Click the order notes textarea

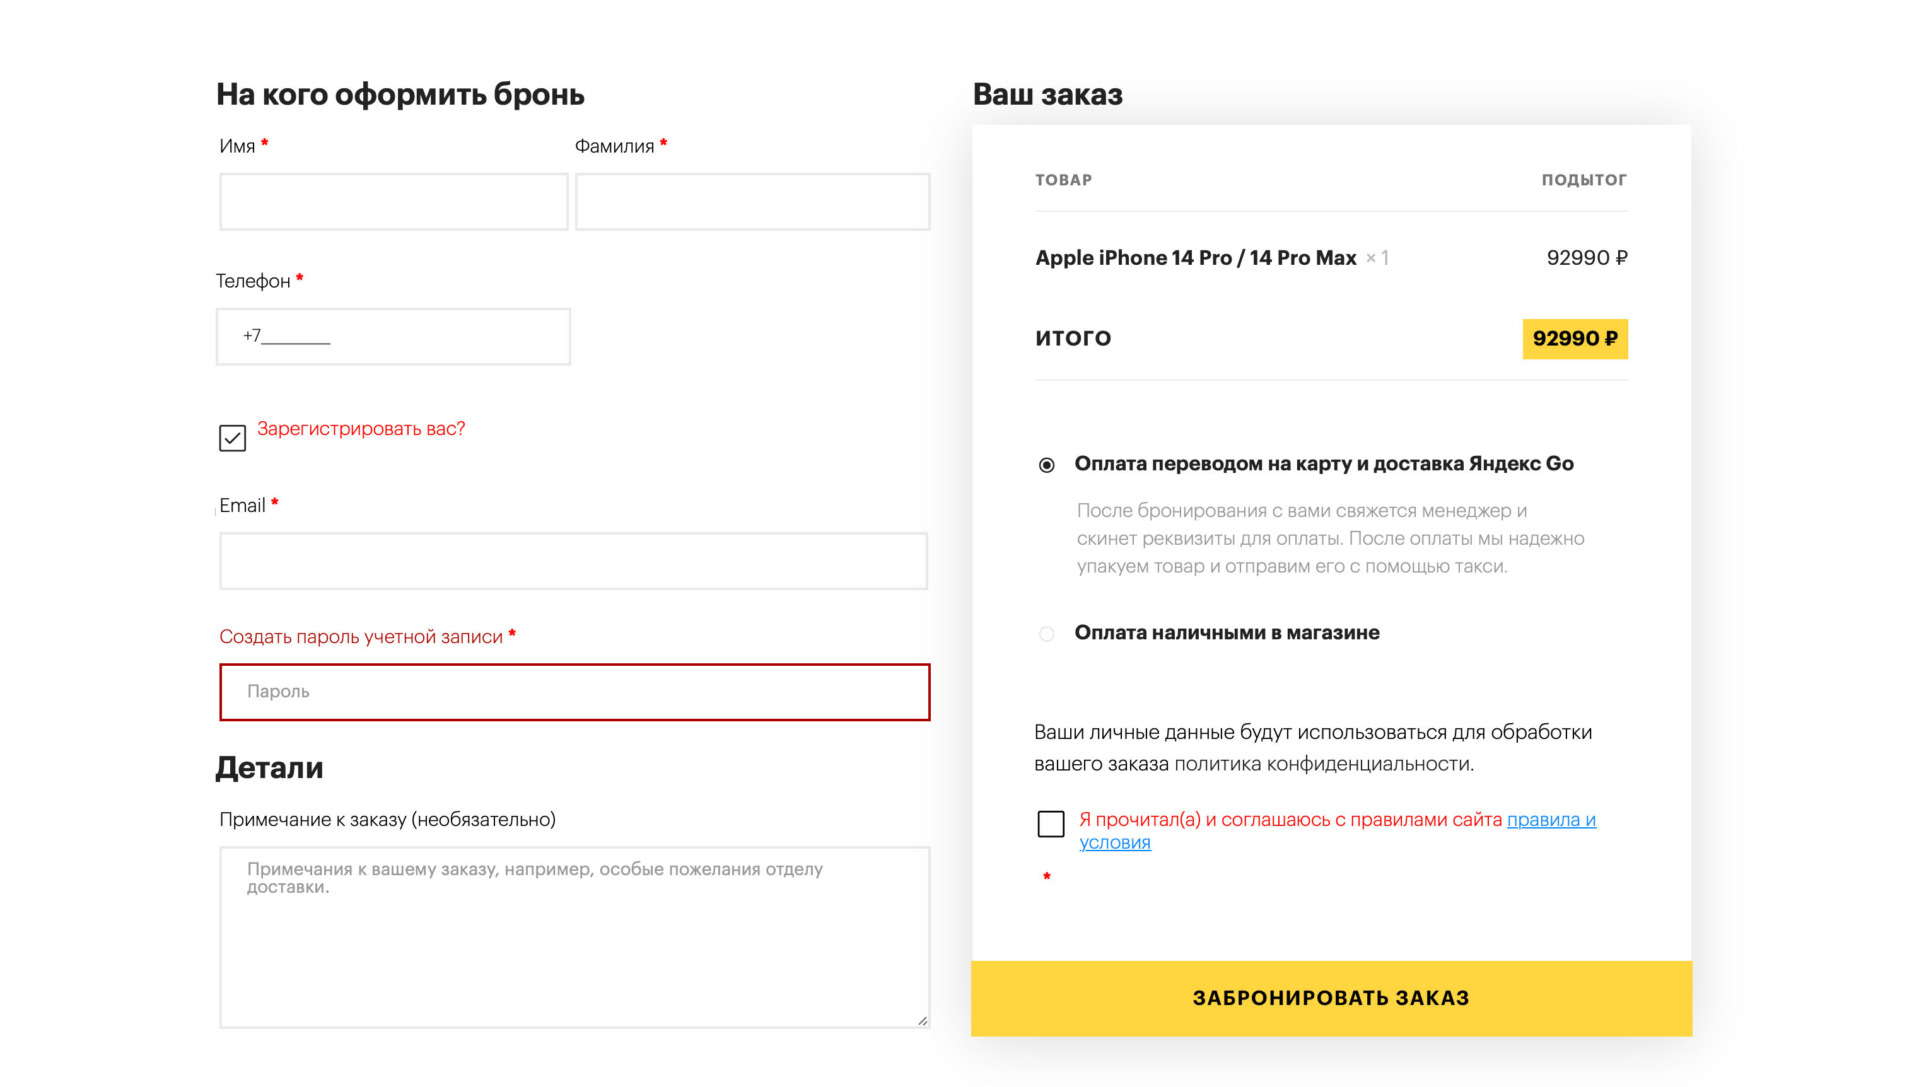574,937
